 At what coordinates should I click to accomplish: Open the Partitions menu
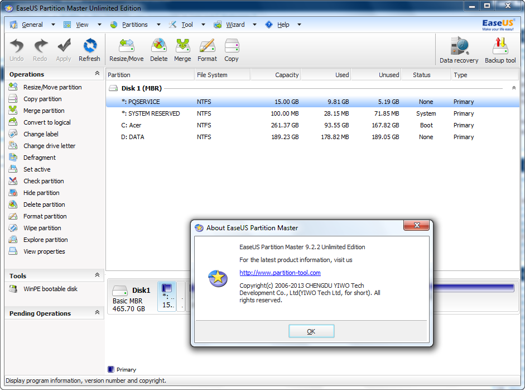point(134,25)
